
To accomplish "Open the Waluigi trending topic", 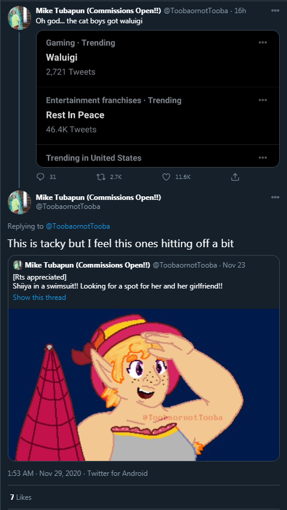I will [158, 58].
